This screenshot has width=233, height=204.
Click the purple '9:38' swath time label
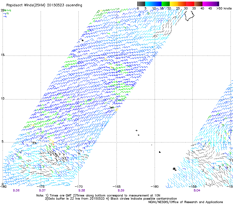(x=82, y=191)
